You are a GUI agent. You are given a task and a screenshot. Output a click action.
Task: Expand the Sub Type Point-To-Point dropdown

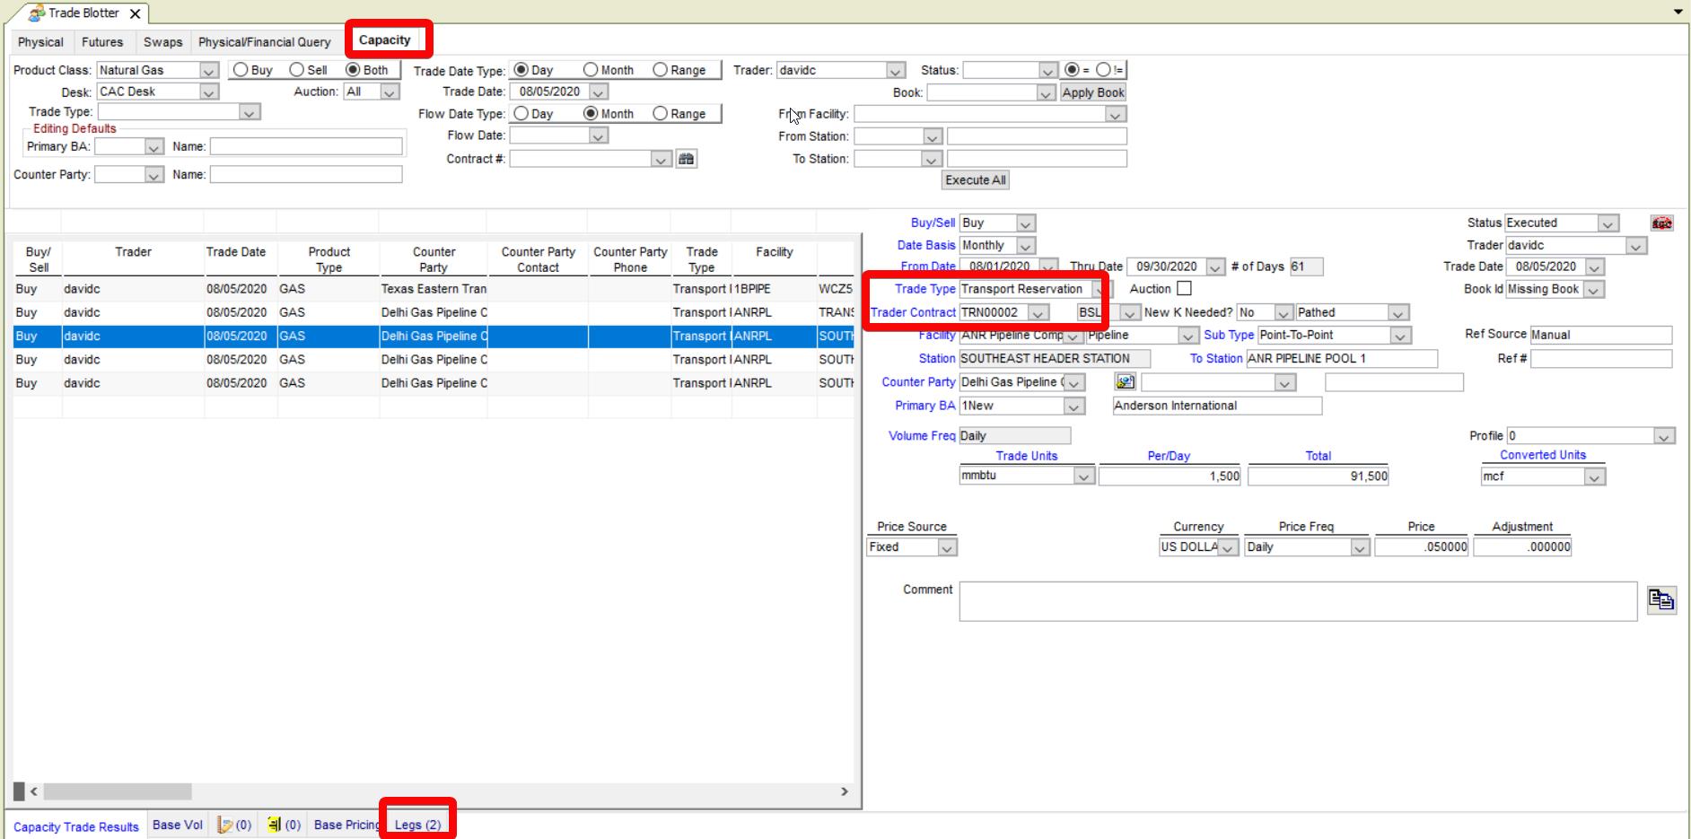1399,336
